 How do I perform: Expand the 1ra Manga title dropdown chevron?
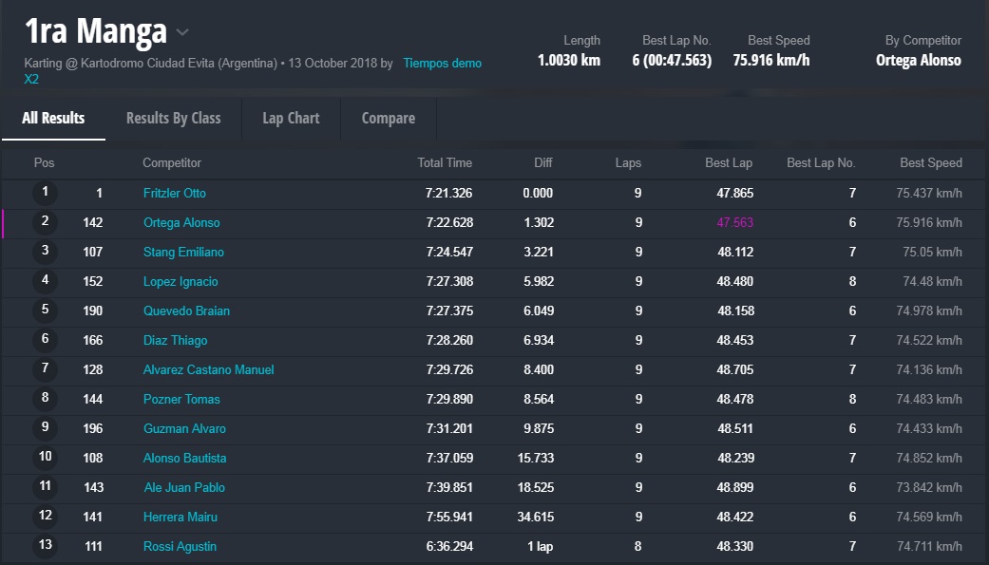tap(182, 32)
